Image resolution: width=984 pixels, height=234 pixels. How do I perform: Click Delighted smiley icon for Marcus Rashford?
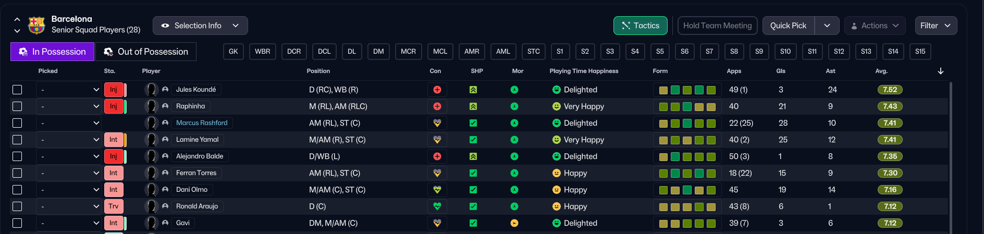point(557,123)
